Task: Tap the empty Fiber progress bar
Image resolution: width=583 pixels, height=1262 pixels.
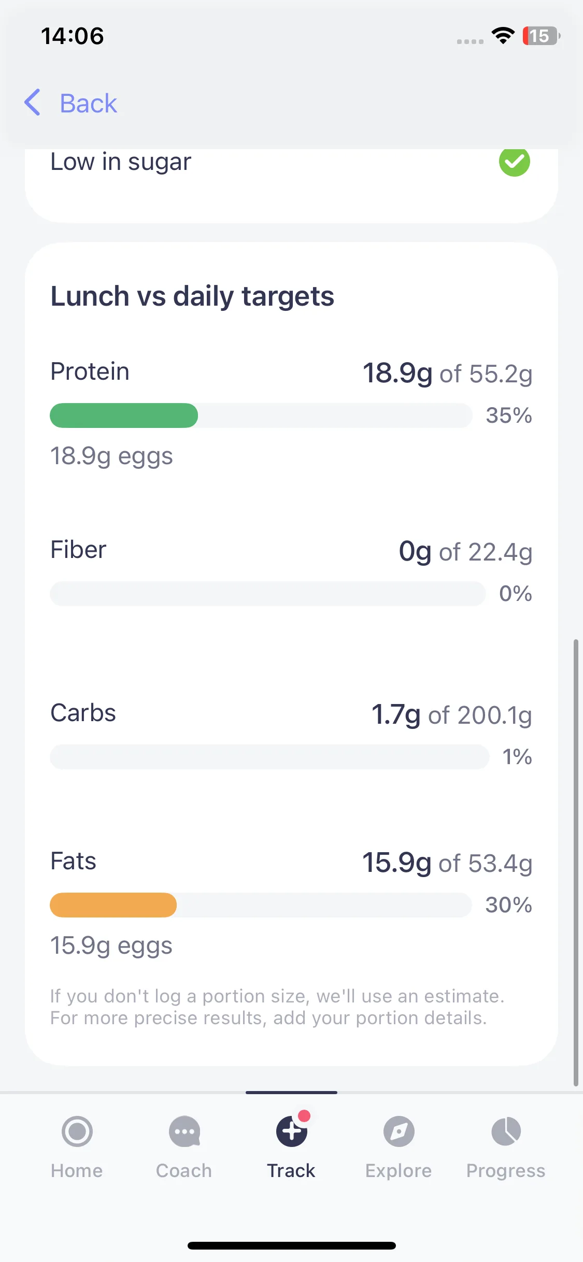Action: pyautogui.click(x=267, y=594)
